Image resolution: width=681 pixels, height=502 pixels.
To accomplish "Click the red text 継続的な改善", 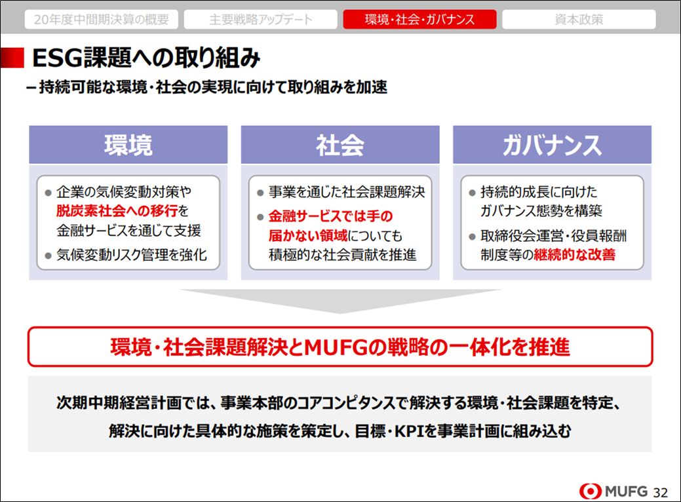I will click(x=575, y=255).
